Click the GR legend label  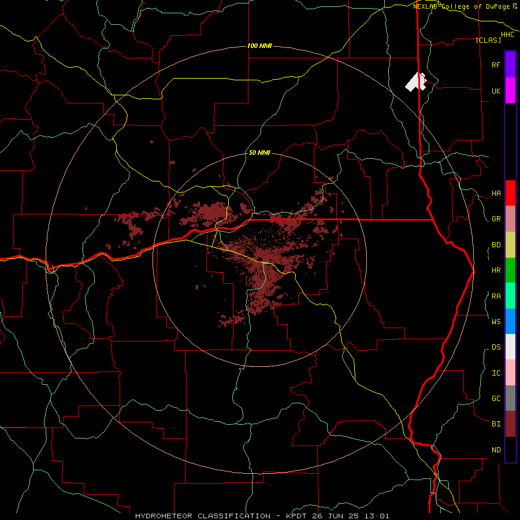tap(496, 219)
